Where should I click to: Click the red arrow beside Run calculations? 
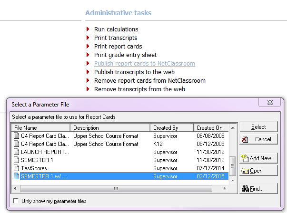coord(88,29)
